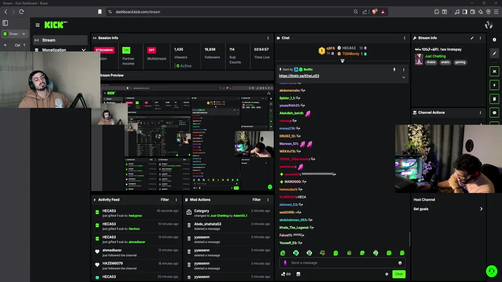The height and width of the screenshot is (282, 502).
Task: Click the Multistream OFF indicator
Action: tap(151, 50)
